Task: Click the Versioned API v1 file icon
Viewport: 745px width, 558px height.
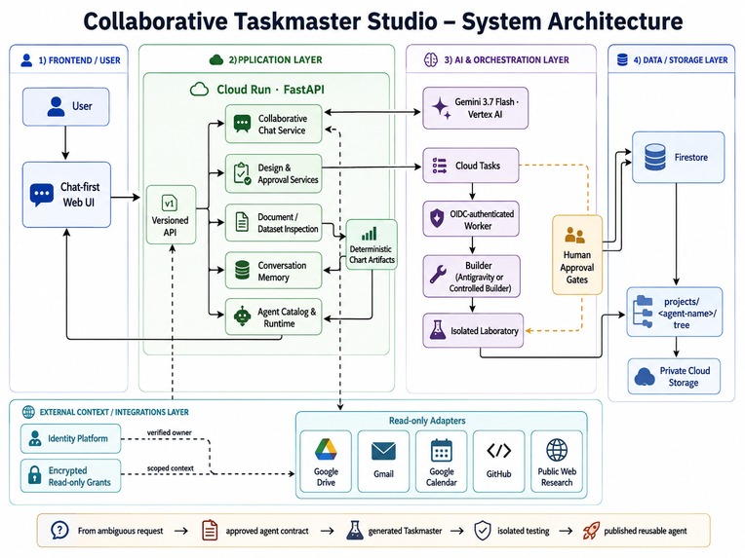Action: [x=170, y=204]
